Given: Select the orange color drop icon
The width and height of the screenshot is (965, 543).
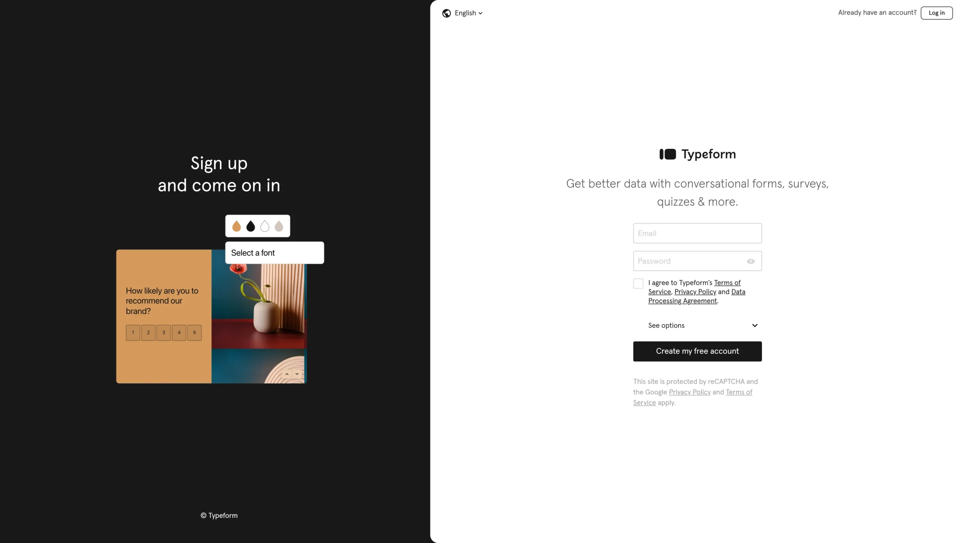Looking at the screenshot, I should [237, 226].
